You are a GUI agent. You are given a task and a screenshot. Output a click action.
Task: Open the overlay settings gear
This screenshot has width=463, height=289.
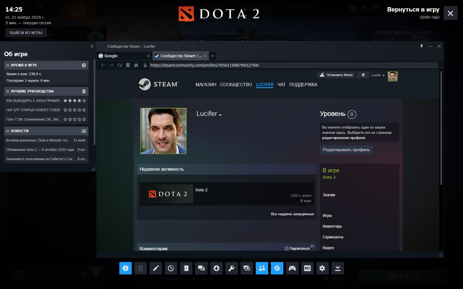(x=322, y=268)
